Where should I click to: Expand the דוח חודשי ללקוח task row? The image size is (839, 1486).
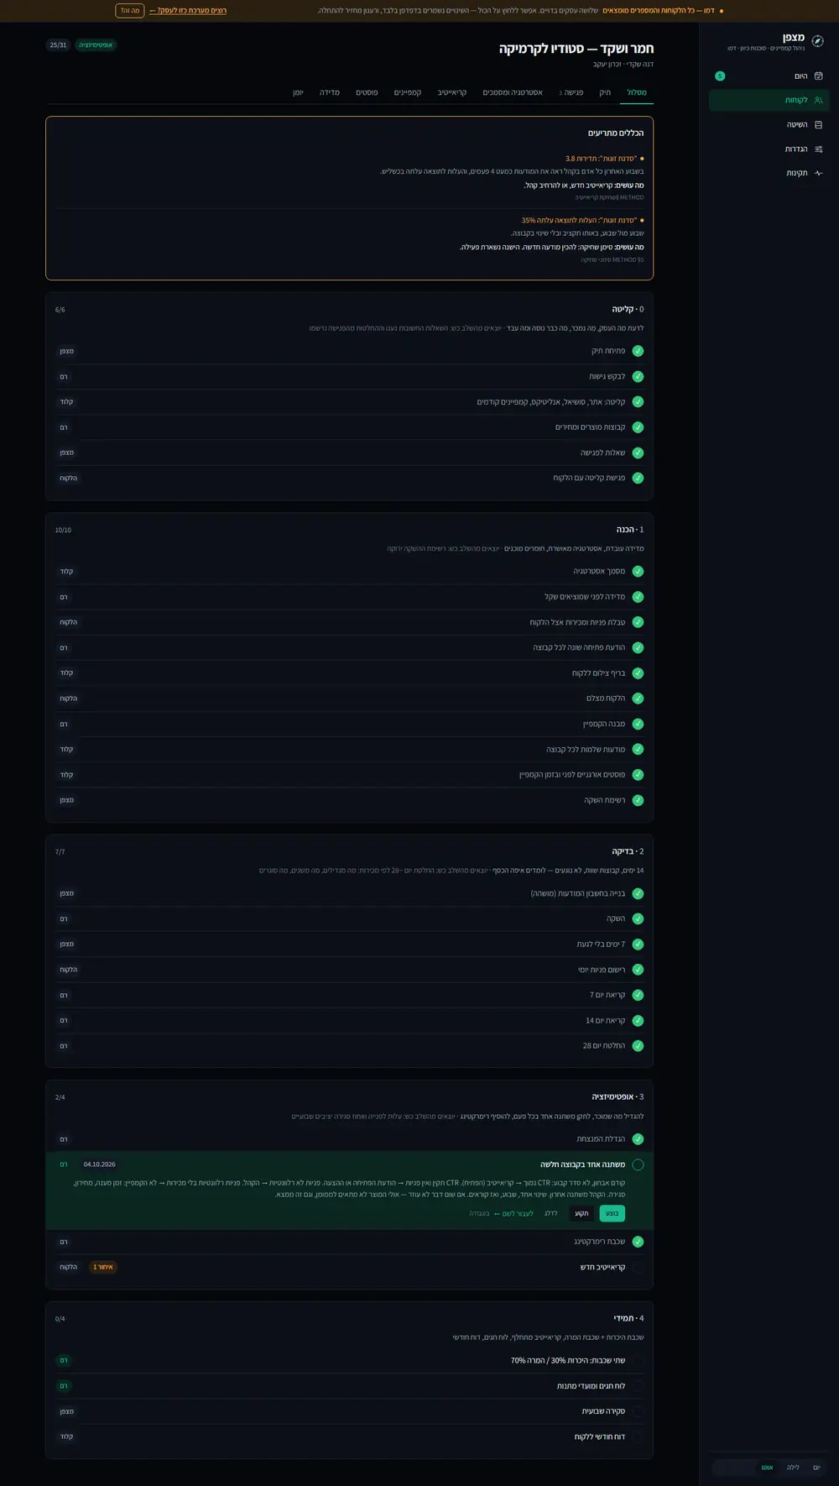(349, 1436)
